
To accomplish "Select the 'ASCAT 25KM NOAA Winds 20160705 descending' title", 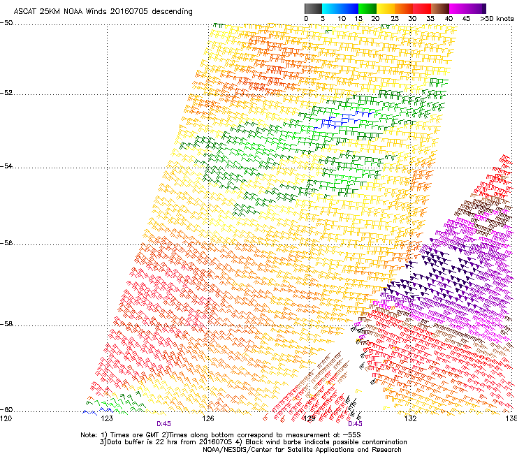I will 103,12.
